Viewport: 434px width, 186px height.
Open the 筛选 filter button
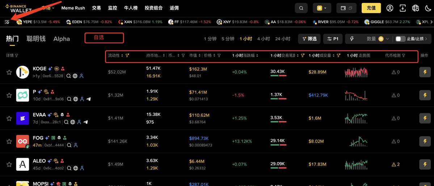coord(309,39)
